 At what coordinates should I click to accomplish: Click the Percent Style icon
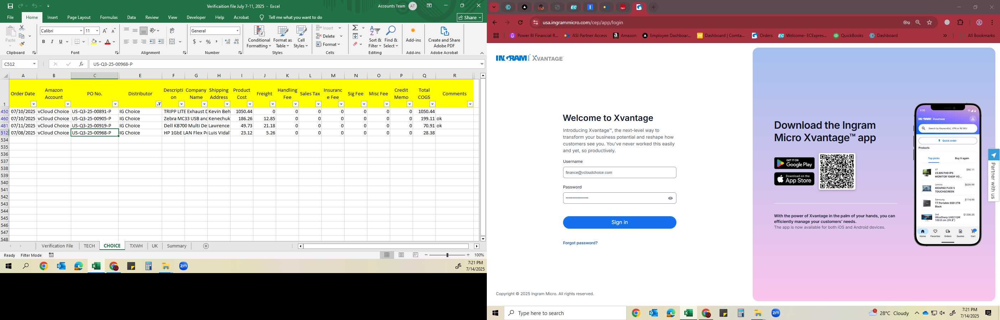pyautogui.click(x=208, y=42)
